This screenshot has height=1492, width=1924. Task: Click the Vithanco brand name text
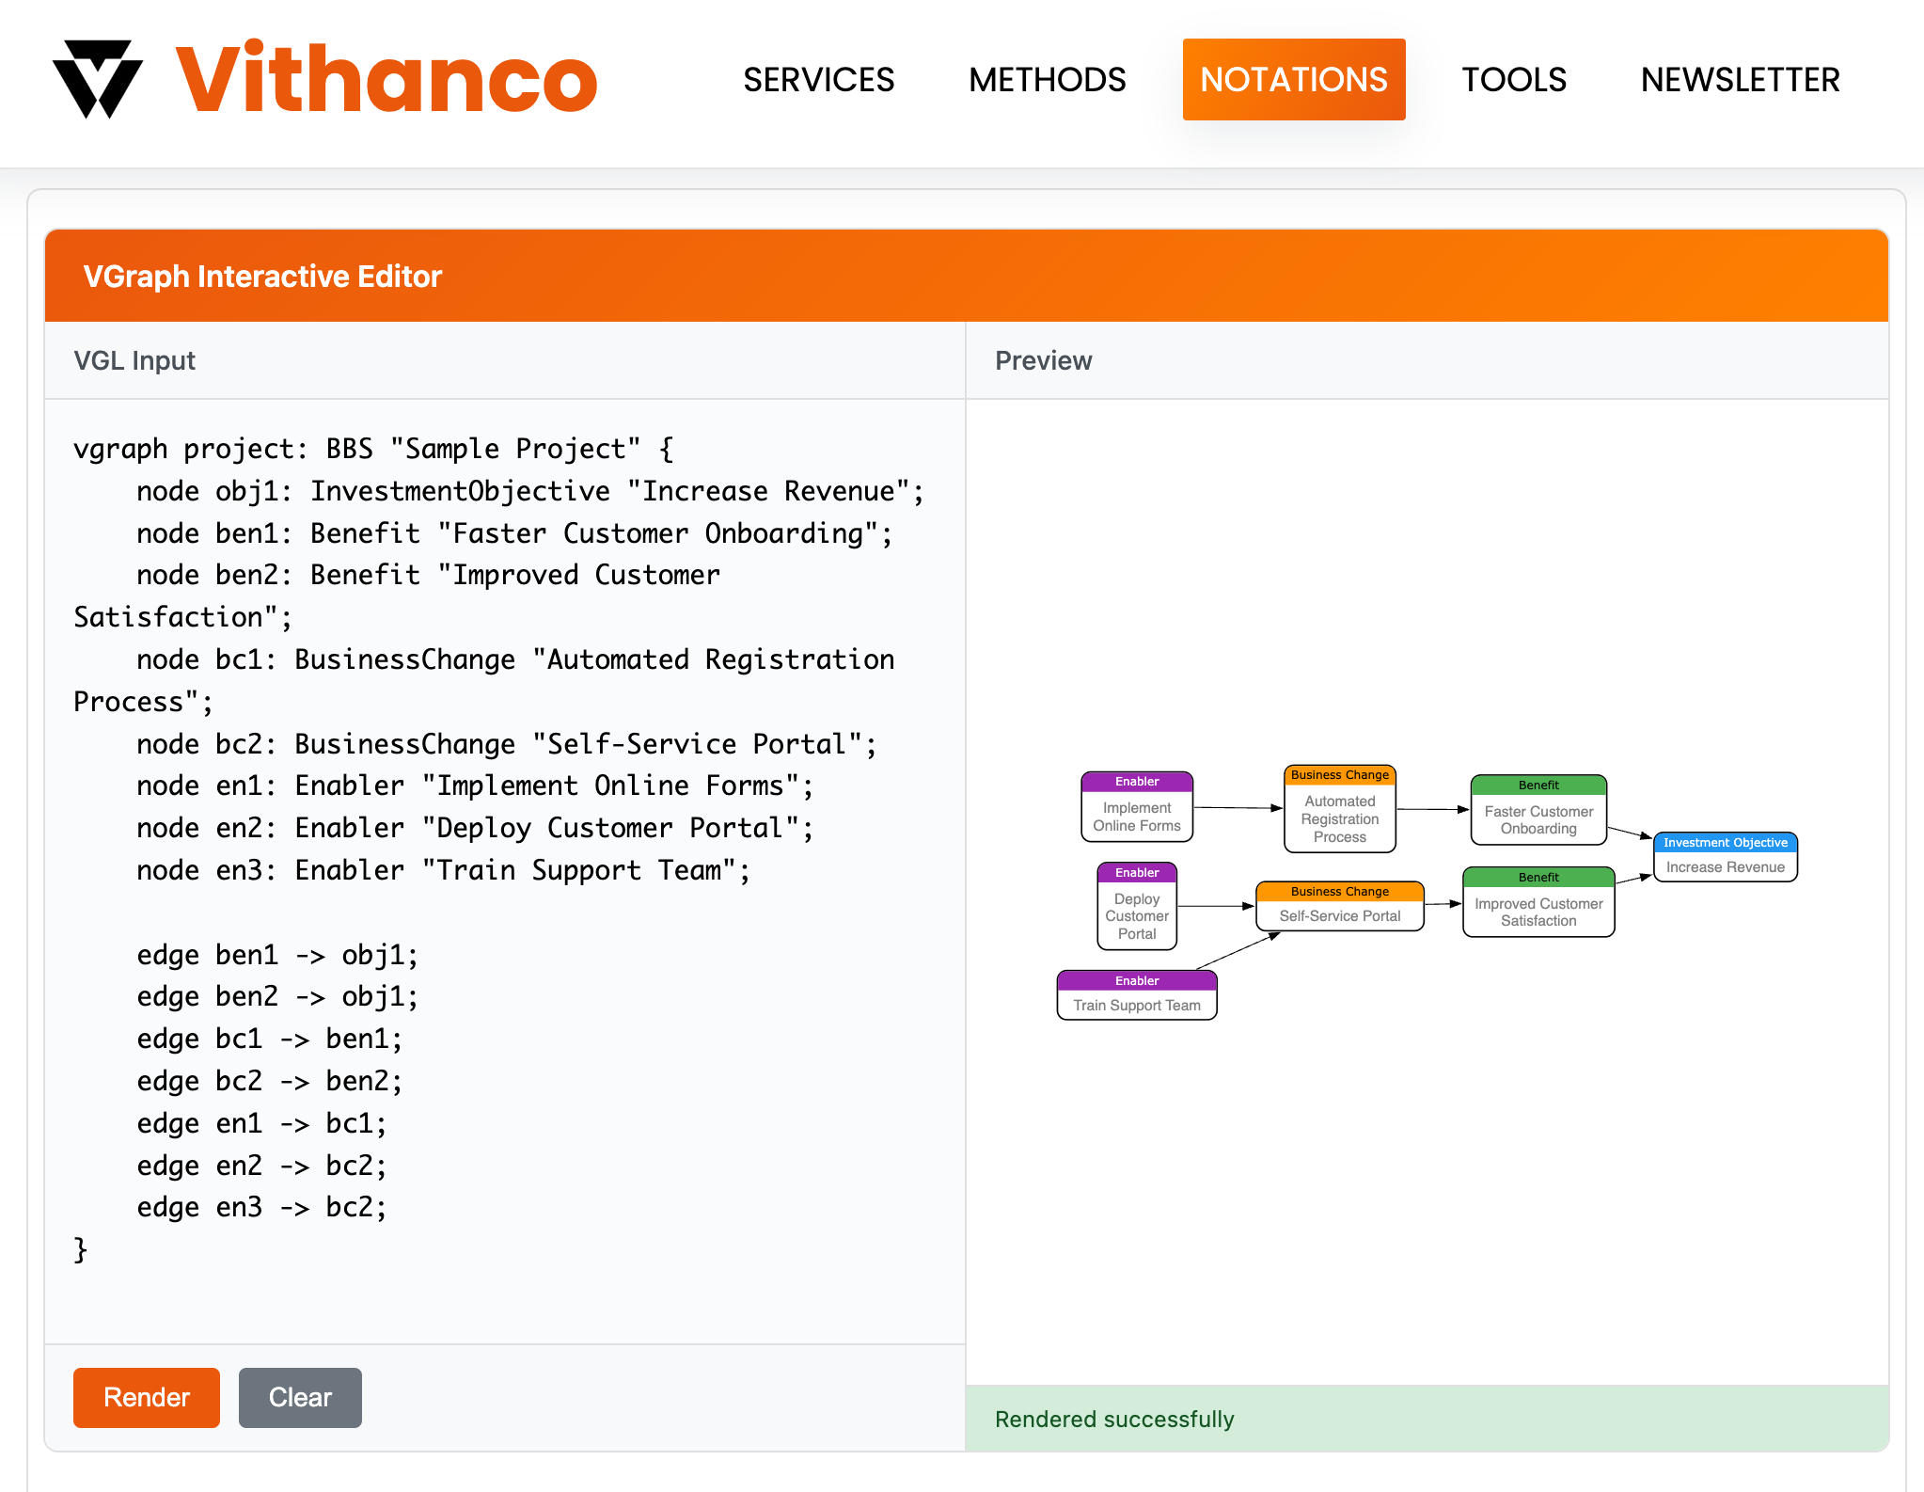pyautogui.click(x=386, y=79)
